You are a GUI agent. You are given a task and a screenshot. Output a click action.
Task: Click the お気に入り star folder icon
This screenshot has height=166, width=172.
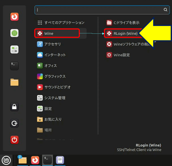click(x=40, y=119)
